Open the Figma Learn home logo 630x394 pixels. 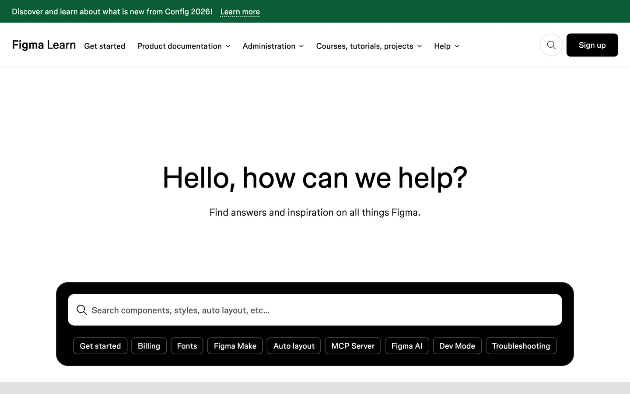point(44,45)
